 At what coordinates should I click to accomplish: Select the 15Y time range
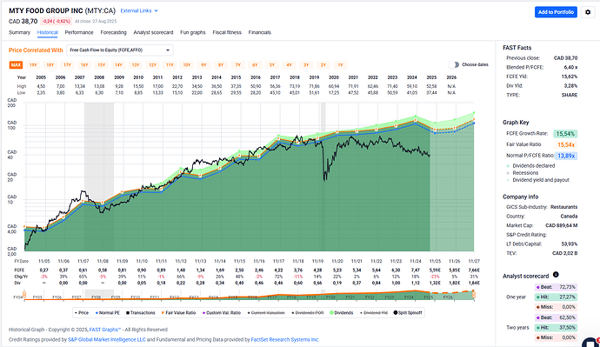click(102, 65)
